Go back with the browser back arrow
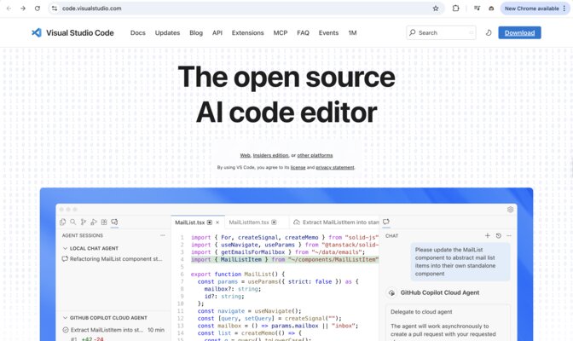The image size is (573, 341). pos(9,8)
